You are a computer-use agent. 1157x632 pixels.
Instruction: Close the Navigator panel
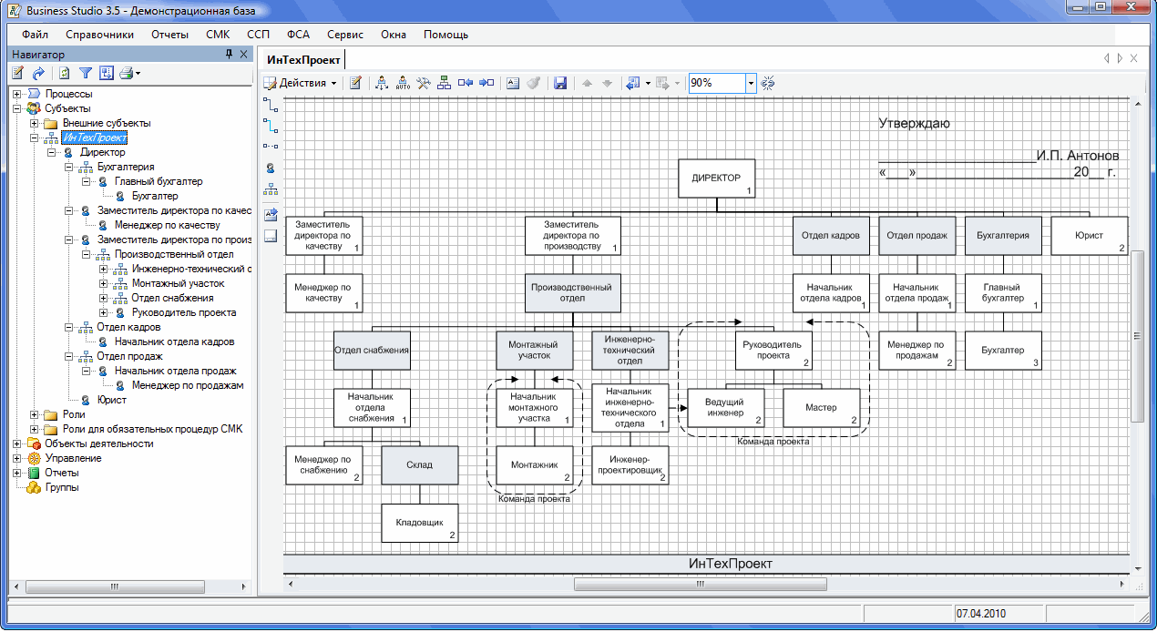244,55
